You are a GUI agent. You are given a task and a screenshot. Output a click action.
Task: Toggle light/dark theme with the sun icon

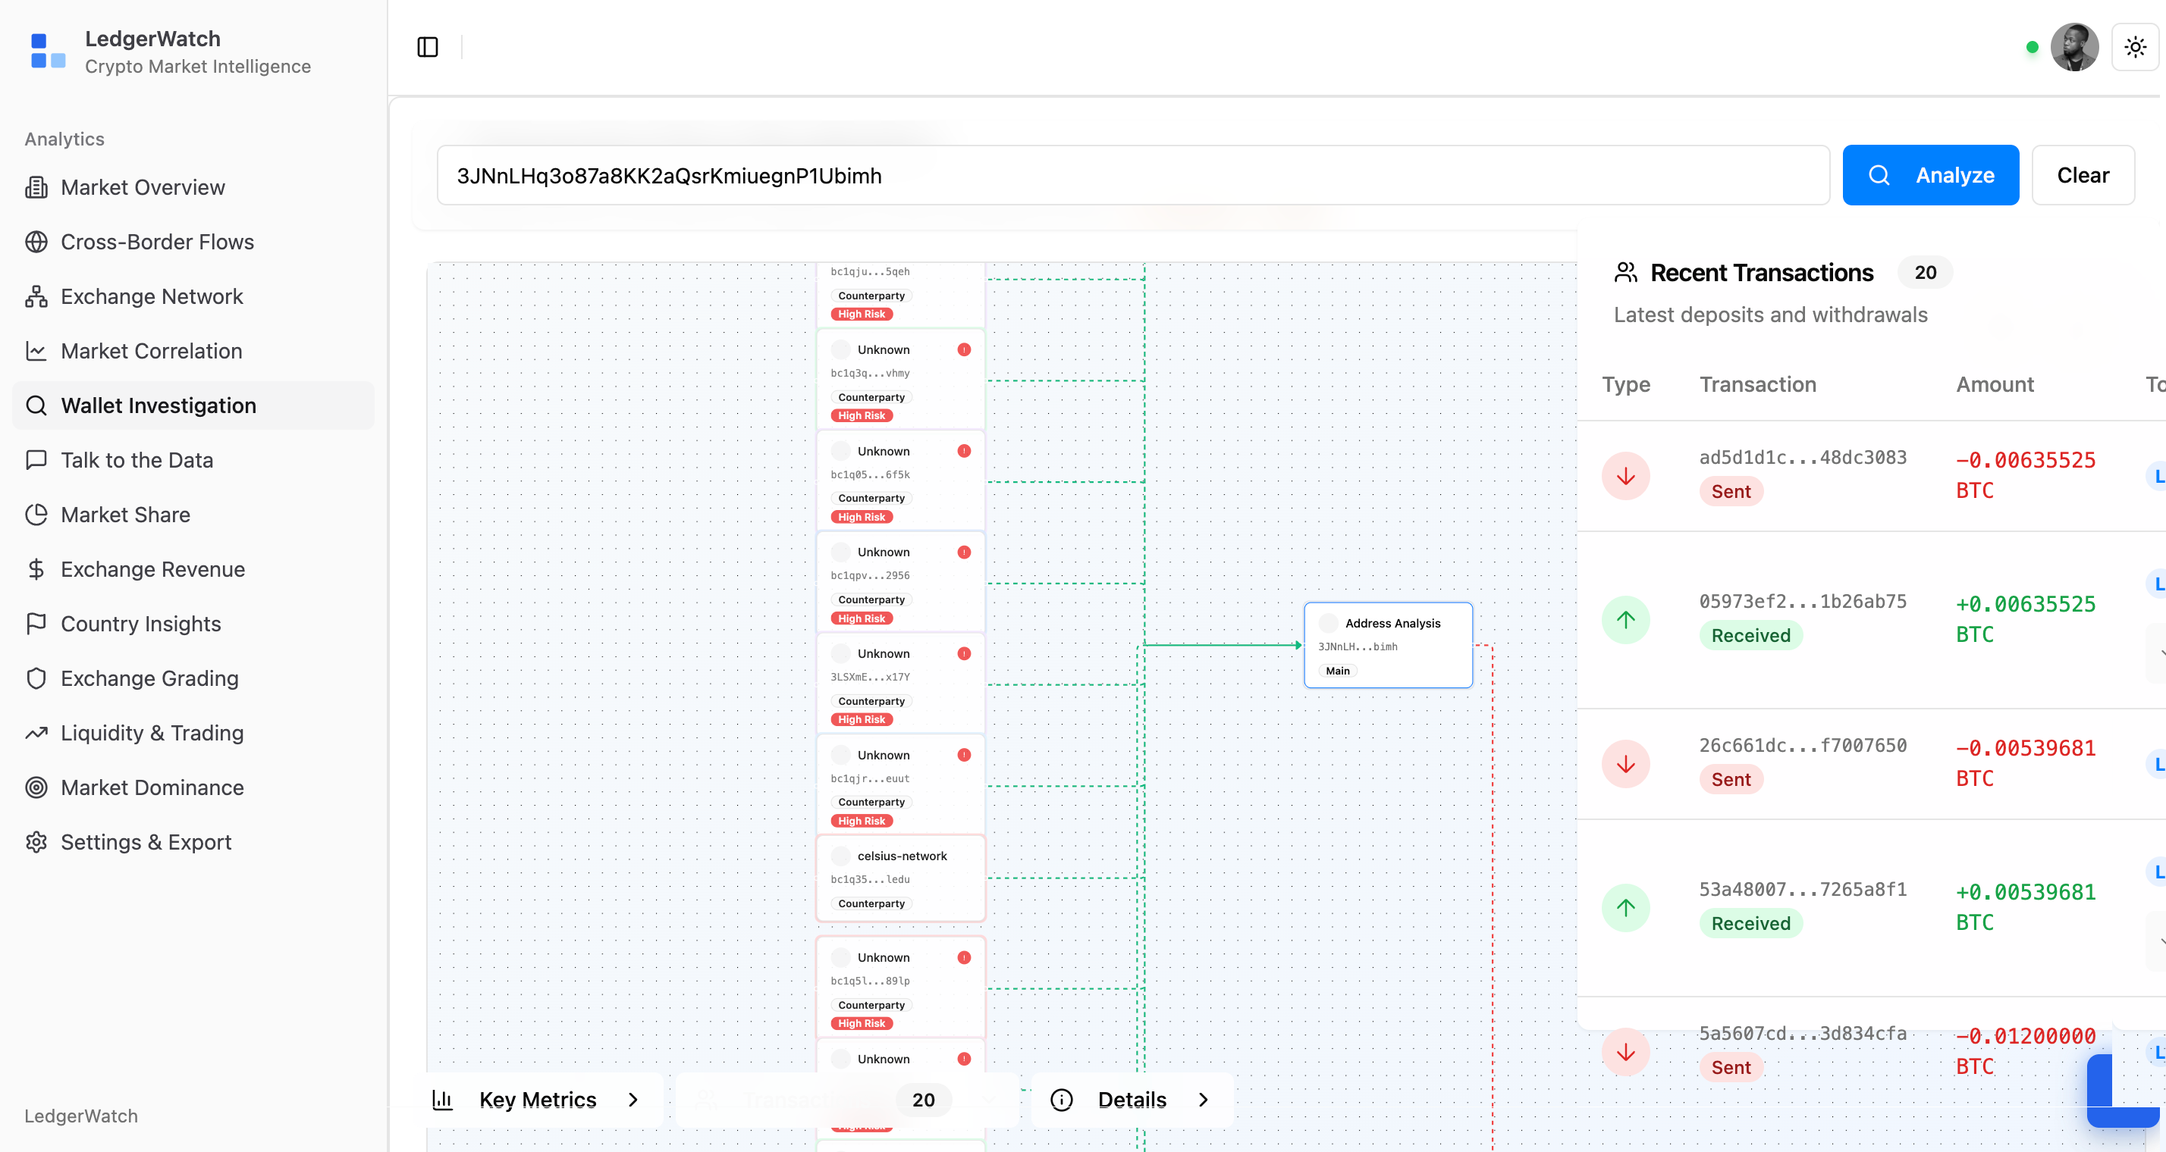tap(2136, 47)
